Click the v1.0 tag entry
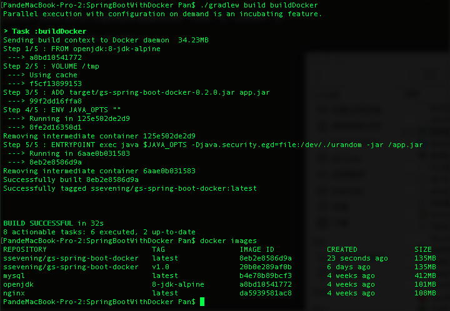This screenshot has height=311, width=450. click(x=161, y=267)
